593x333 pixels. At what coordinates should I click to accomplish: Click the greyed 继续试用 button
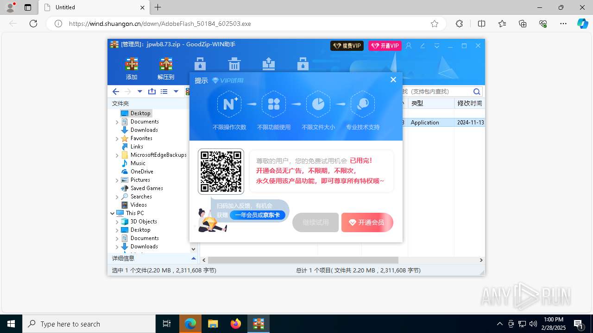click(315, 222)
